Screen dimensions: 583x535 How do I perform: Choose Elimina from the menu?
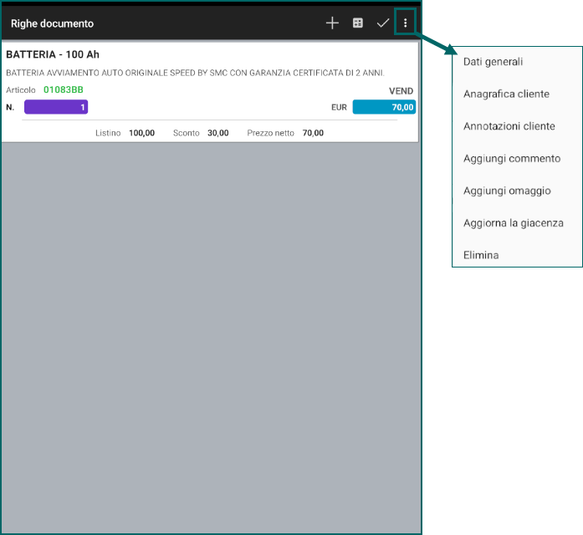point(481,255)
